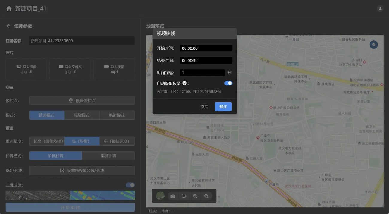
Task: Open 设置像控点 control point settings
Action: click(x=82, y=100)
